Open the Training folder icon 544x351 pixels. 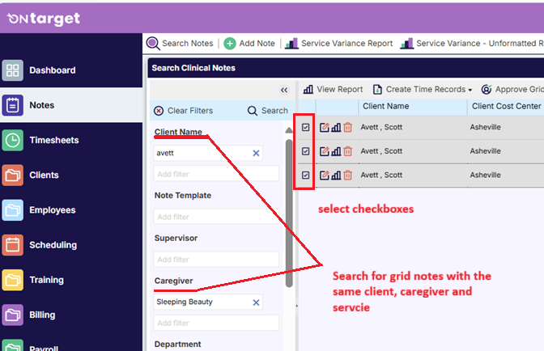point(12,280)
